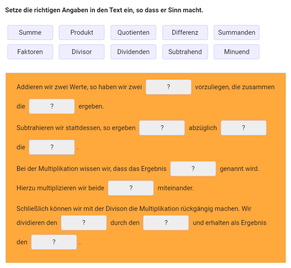Click the last blank after 'den'
The image size is (291, 268).
[54, 242]
